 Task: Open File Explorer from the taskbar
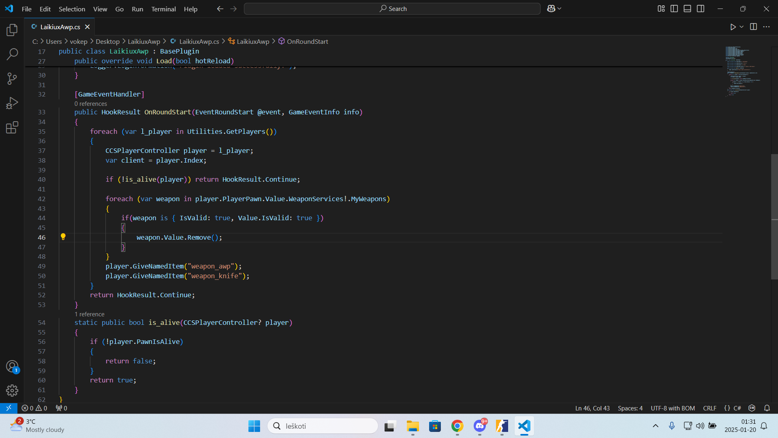[x=413, y=426]
